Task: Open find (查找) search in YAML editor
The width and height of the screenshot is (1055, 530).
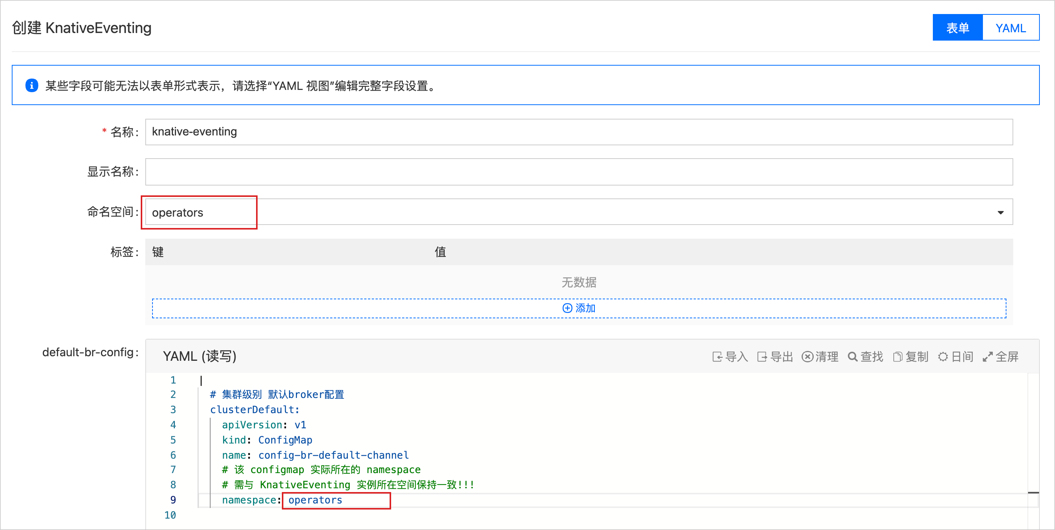Action: click(853, 357)
